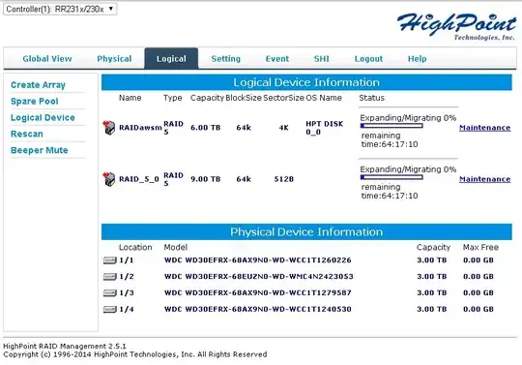Open the Setting tab
Viewport: 522px width, 365px height.
tap(225, 59)
